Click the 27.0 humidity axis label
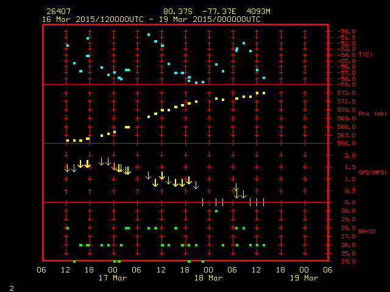 [x=348, y=237]
